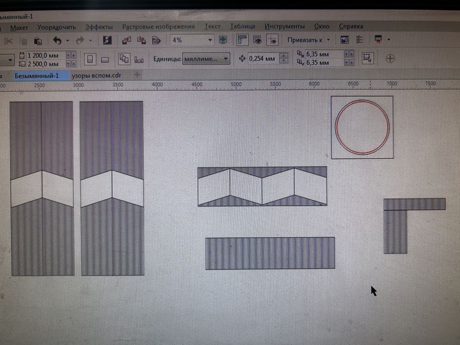The image size is (460, 345).
Task: Increase nudge distance stepper
Action: click(283, 56)
